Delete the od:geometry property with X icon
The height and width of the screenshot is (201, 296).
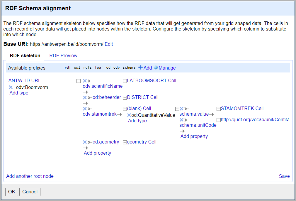pyautogui.click(x=85, y=142)
